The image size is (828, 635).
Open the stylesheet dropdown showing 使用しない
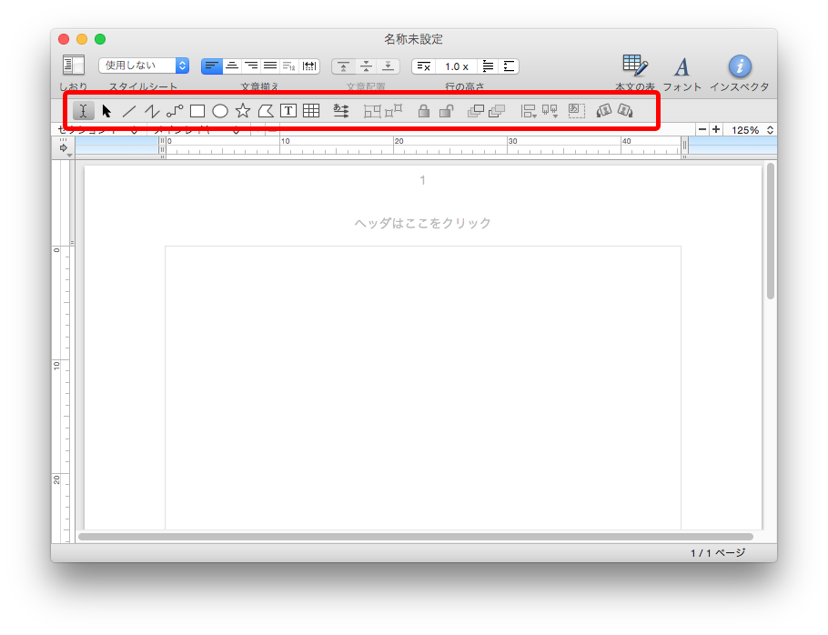[144, 66]
